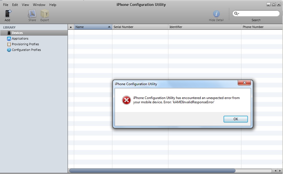Click the Hide Detail info icon
Viewport: 283px width, 174px height.
(x=216, y=14)
